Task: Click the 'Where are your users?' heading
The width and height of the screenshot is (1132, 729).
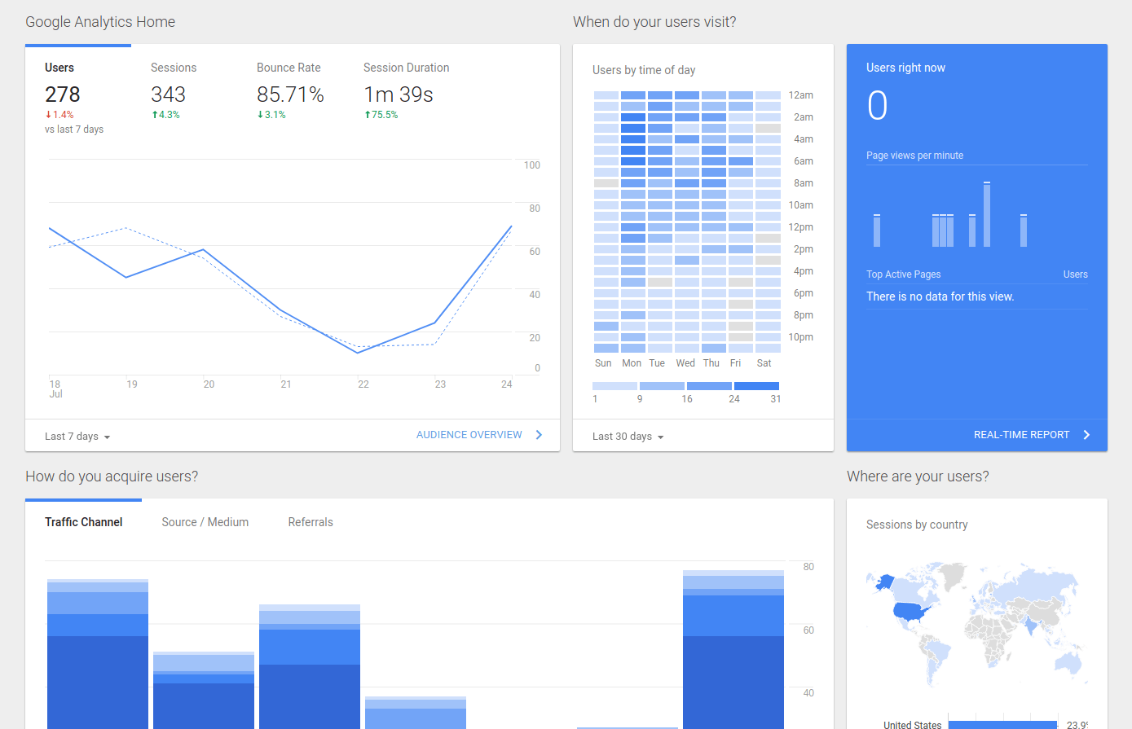Action: point(918,476)
